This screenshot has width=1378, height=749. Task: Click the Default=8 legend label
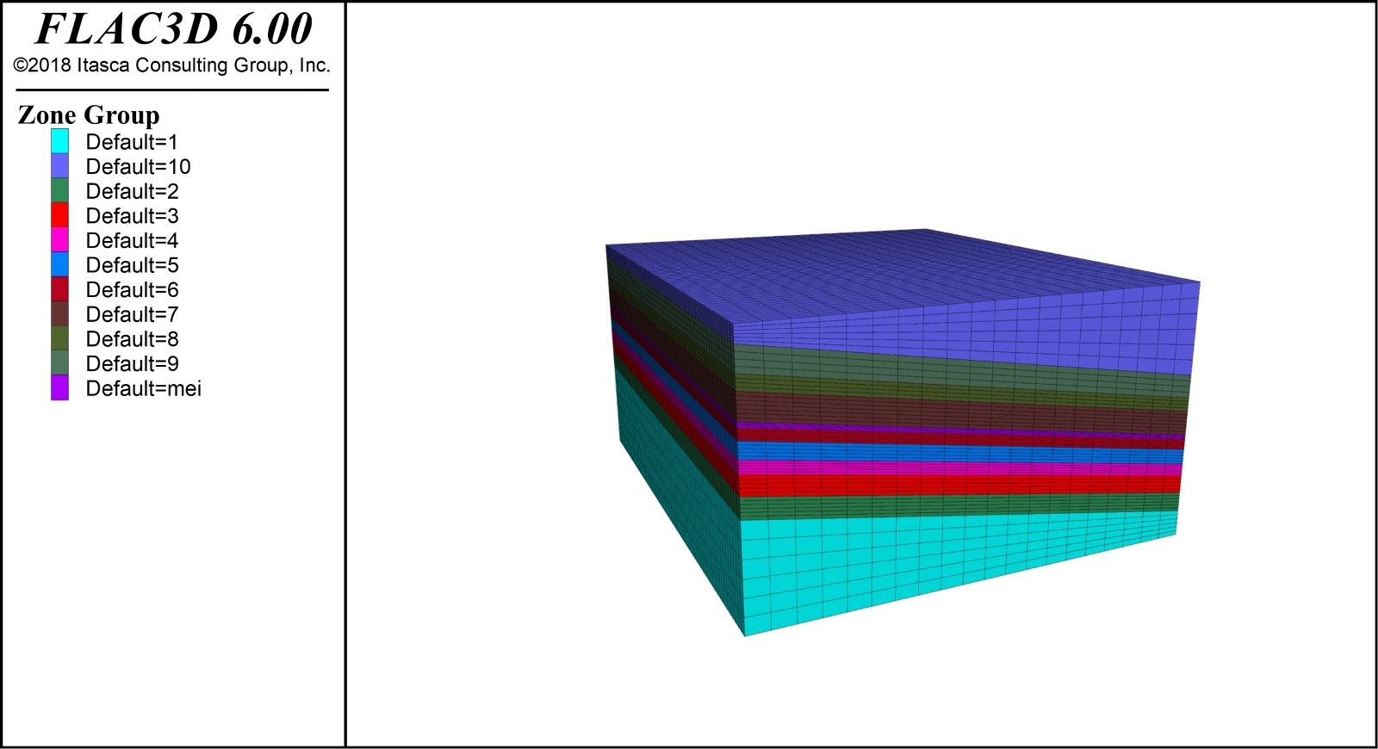click(132, 339)
